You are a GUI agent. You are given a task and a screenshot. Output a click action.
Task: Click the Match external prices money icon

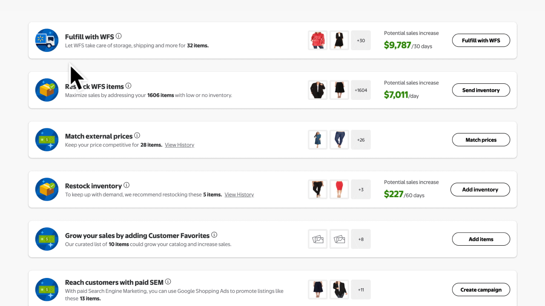[46, 139]
